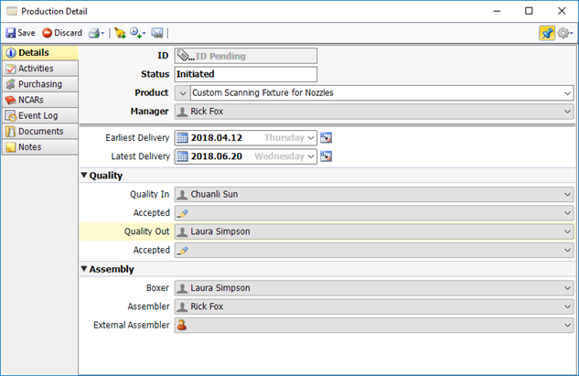
Task: Save the production record
Action: pos(20,33)
